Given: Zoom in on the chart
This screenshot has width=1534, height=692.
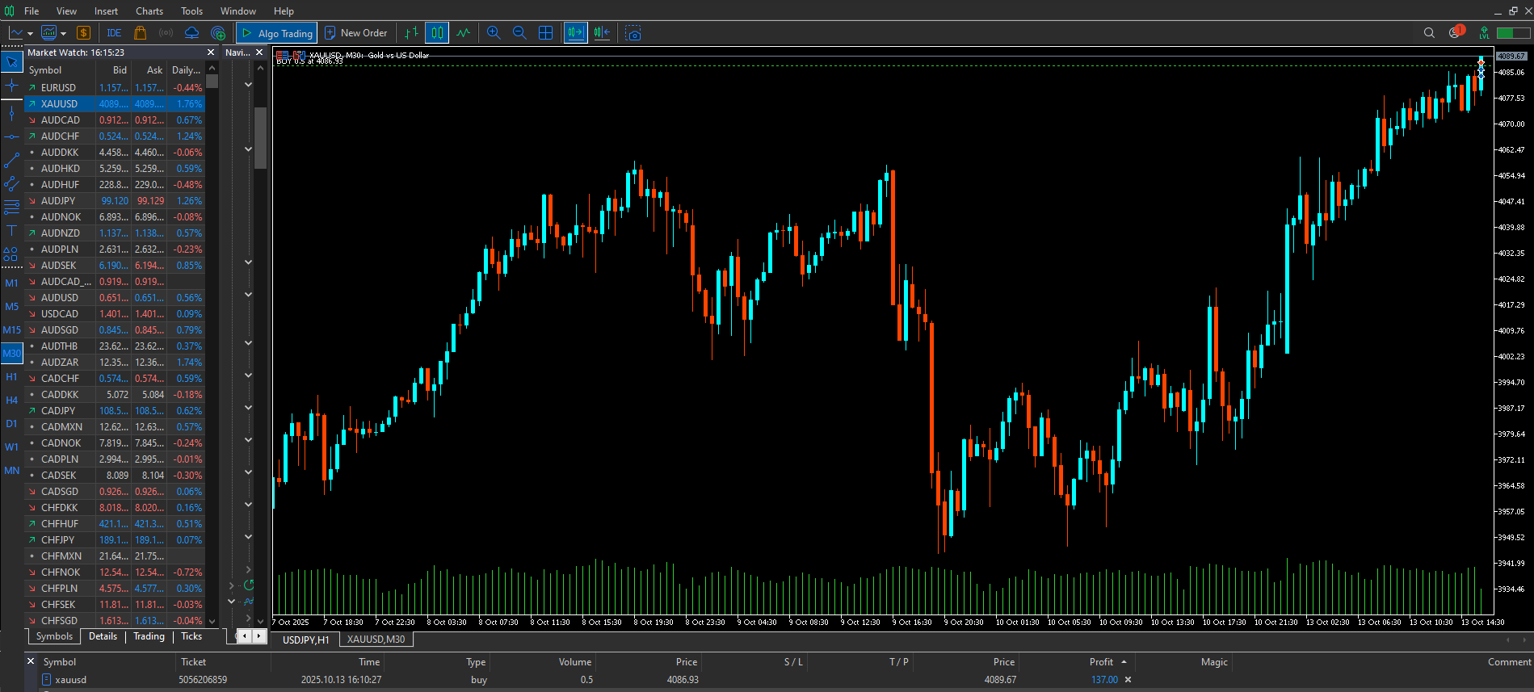Looking at the screenshot, I should [x=494, y=33].
